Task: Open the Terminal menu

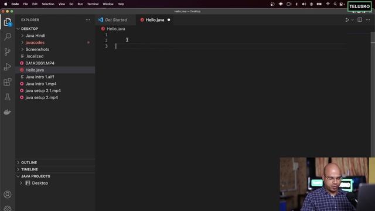Action: [x=93, y=4]
